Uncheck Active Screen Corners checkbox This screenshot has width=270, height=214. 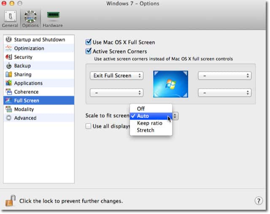88,51
